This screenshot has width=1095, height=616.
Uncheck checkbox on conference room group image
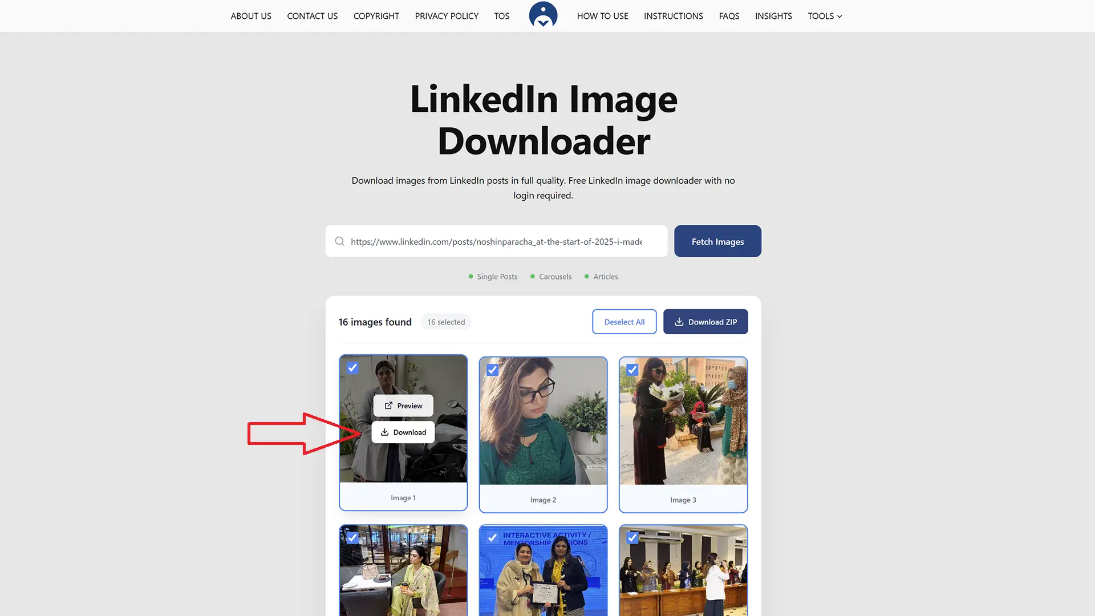(x=632, y=538)
